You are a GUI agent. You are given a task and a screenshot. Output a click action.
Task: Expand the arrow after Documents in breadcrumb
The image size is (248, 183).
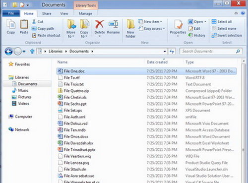click(x=92, y=52)
